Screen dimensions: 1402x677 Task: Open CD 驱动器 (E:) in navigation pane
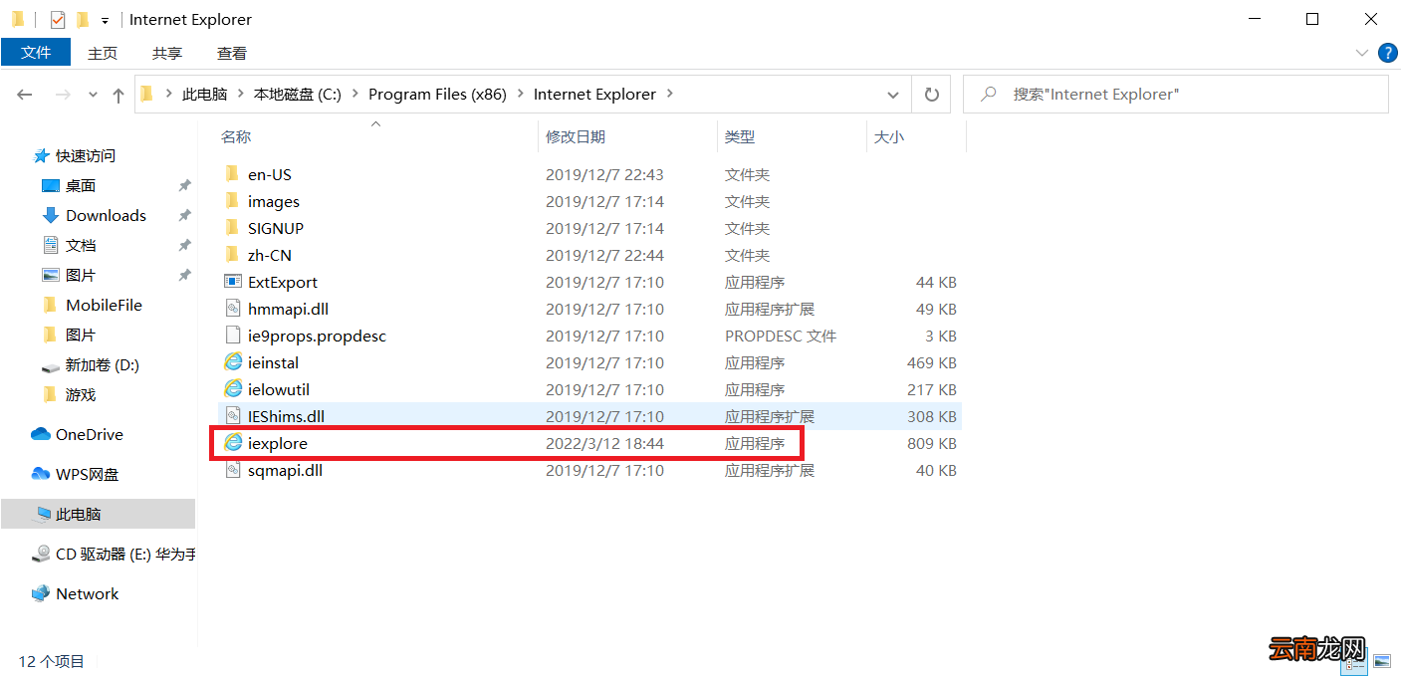pyautogui.click(x=125, y=554)
